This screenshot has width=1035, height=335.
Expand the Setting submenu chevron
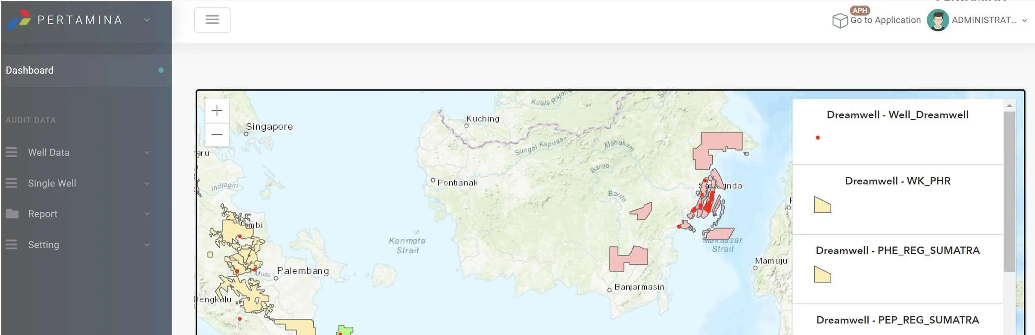point(147,245)
